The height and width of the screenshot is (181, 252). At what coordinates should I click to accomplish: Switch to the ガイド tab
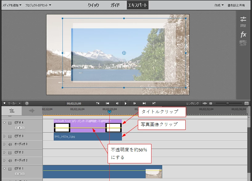pyautogui.click(x=115, y=5)
